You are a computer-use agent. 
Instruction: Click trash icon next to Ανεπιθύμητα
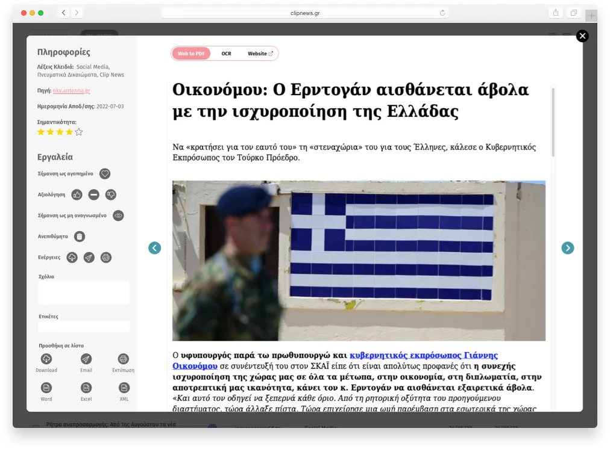coord(80,237)
